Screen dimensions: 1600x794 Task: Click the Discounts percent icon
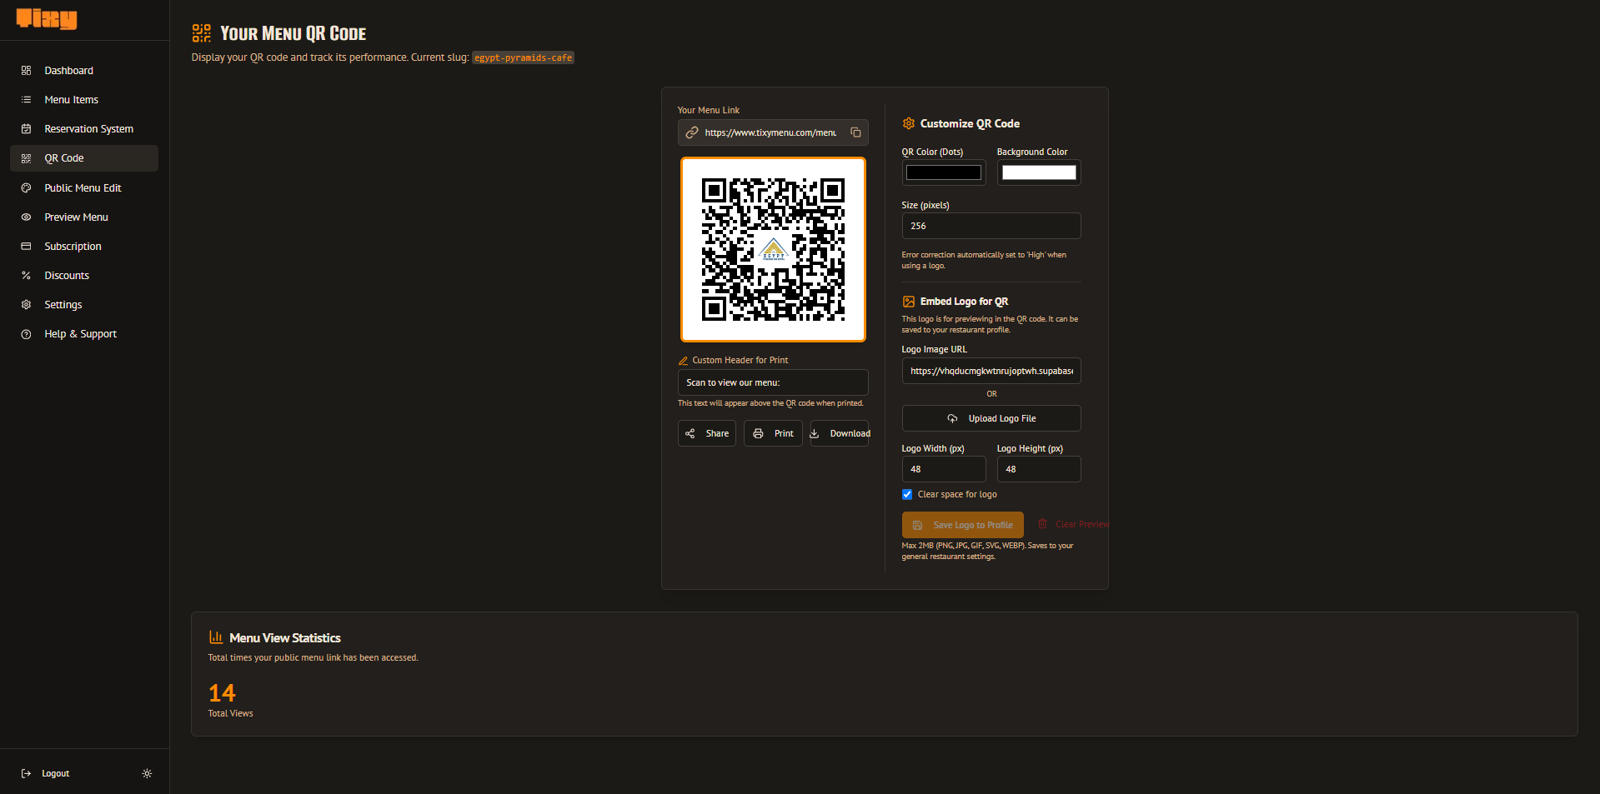(26, 276)
